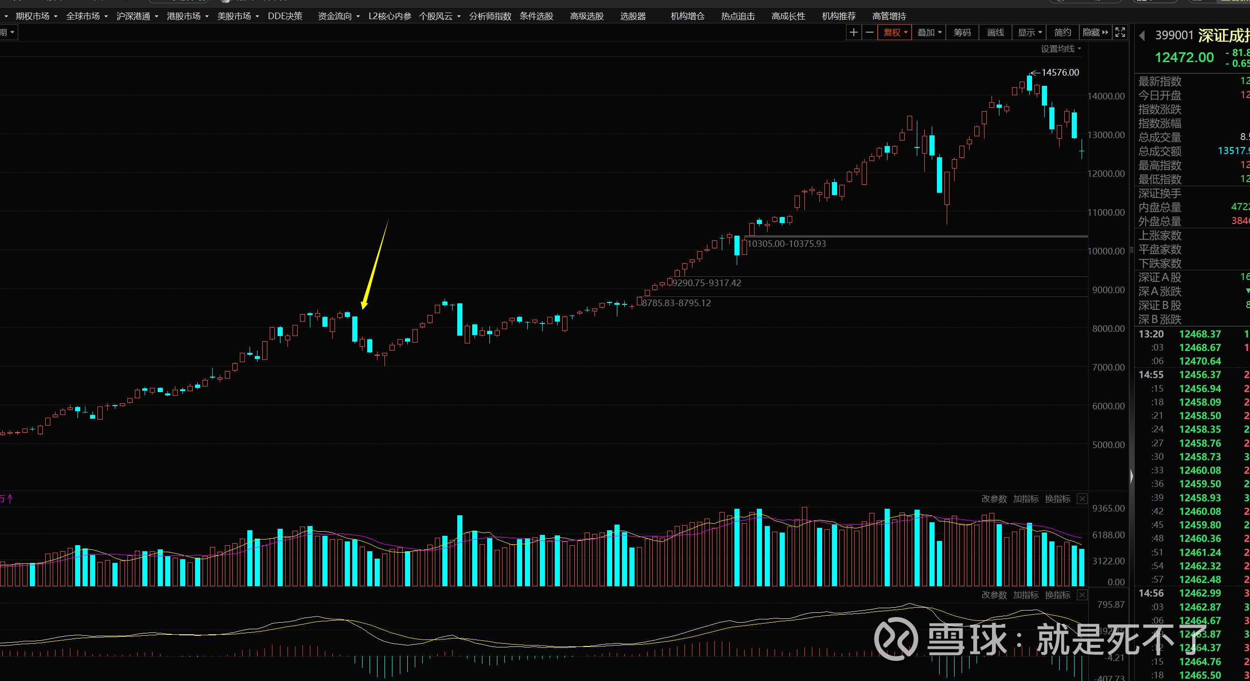Click 换指标 in the MACD panel
Viewport: 1250px width, 681px height.
click(x=1057, y=595)
